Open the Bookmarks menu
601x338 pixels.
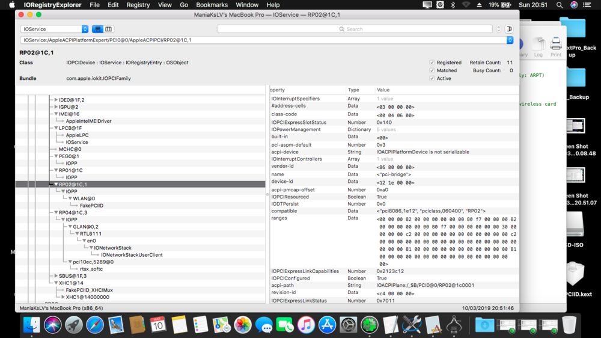pos(212,5)
